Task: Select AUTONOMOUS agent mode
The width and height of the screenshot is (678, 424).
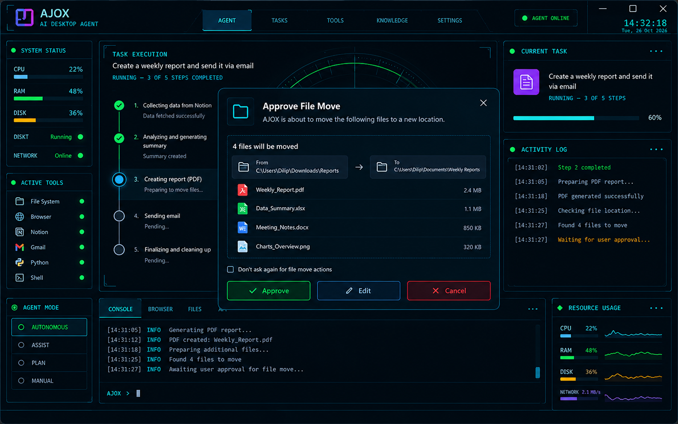Action: (49, 327)
